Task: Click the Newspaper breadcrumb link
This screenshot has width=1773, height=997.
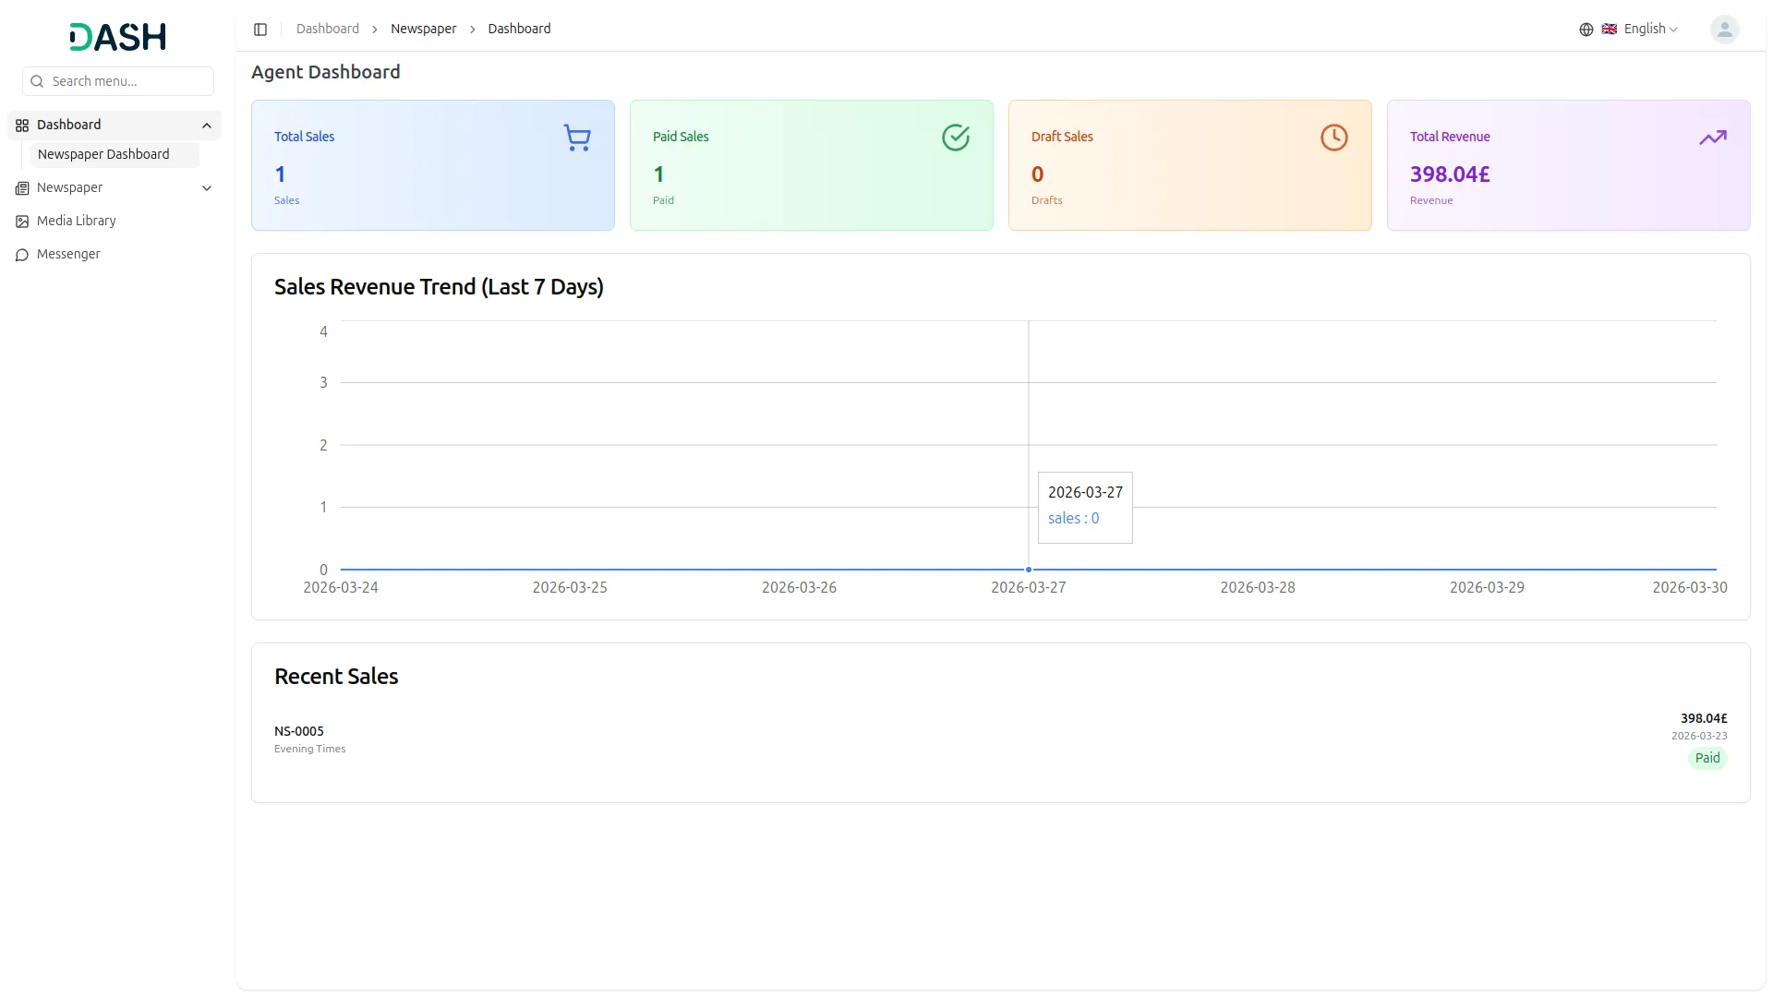Action: [423, 30]
